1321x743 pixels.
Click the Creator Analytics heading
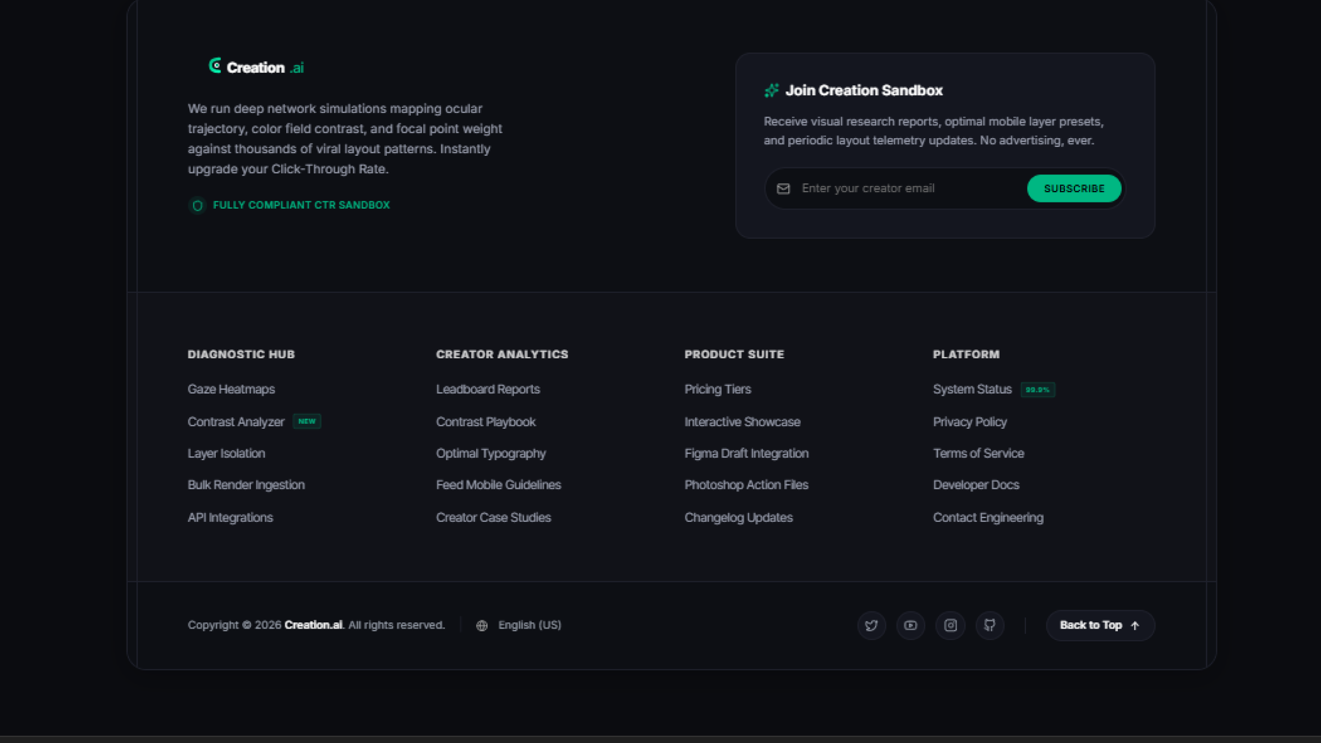(502, 354)
